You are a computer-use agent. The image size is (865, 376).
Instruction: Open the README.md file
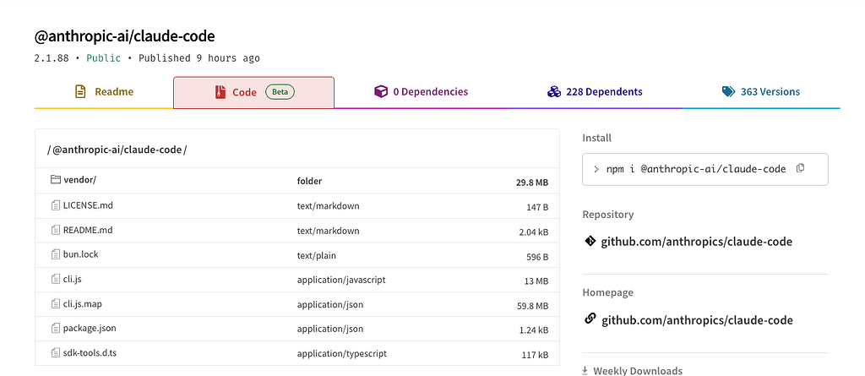[88, 230]
